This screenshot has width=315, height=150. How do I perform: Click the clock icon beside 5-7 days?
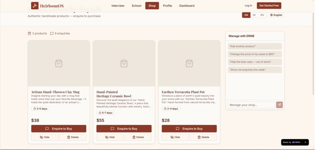pyautogui.click(x=100, y=113)
